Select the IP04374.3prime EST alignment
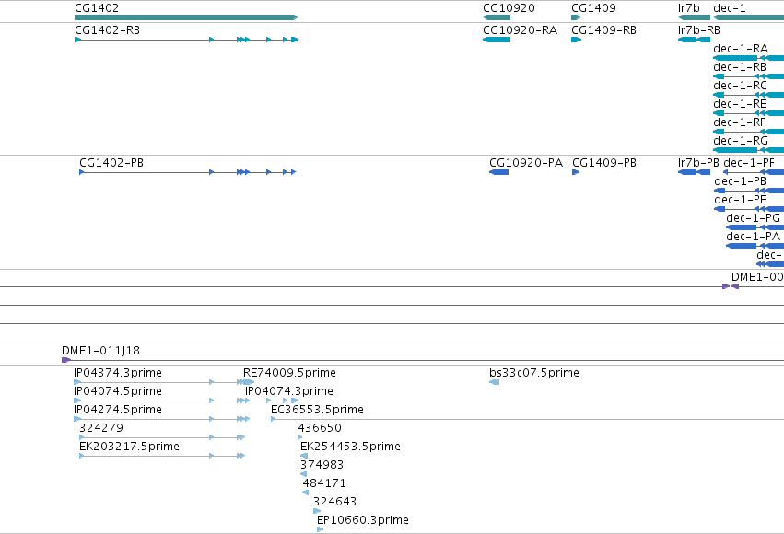784x534 pixels. tap(159, 383)
